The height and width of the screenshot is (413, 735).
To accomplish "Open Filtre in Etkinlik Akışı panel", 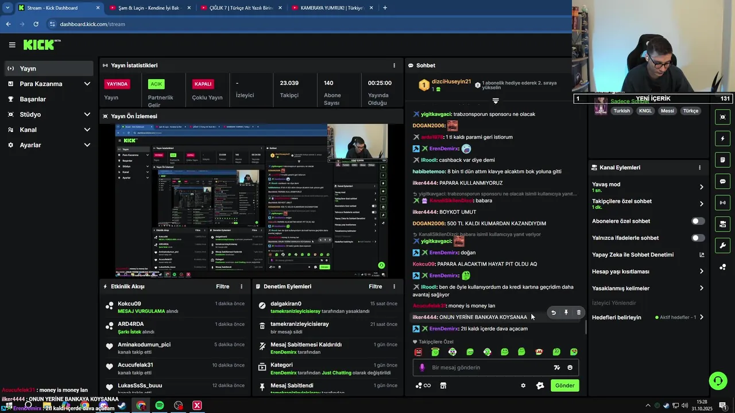I will (223, 286).
